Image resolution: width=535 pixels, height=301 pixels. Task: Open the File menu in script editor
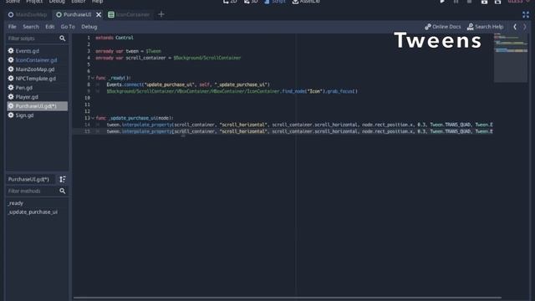pos(13,27)
